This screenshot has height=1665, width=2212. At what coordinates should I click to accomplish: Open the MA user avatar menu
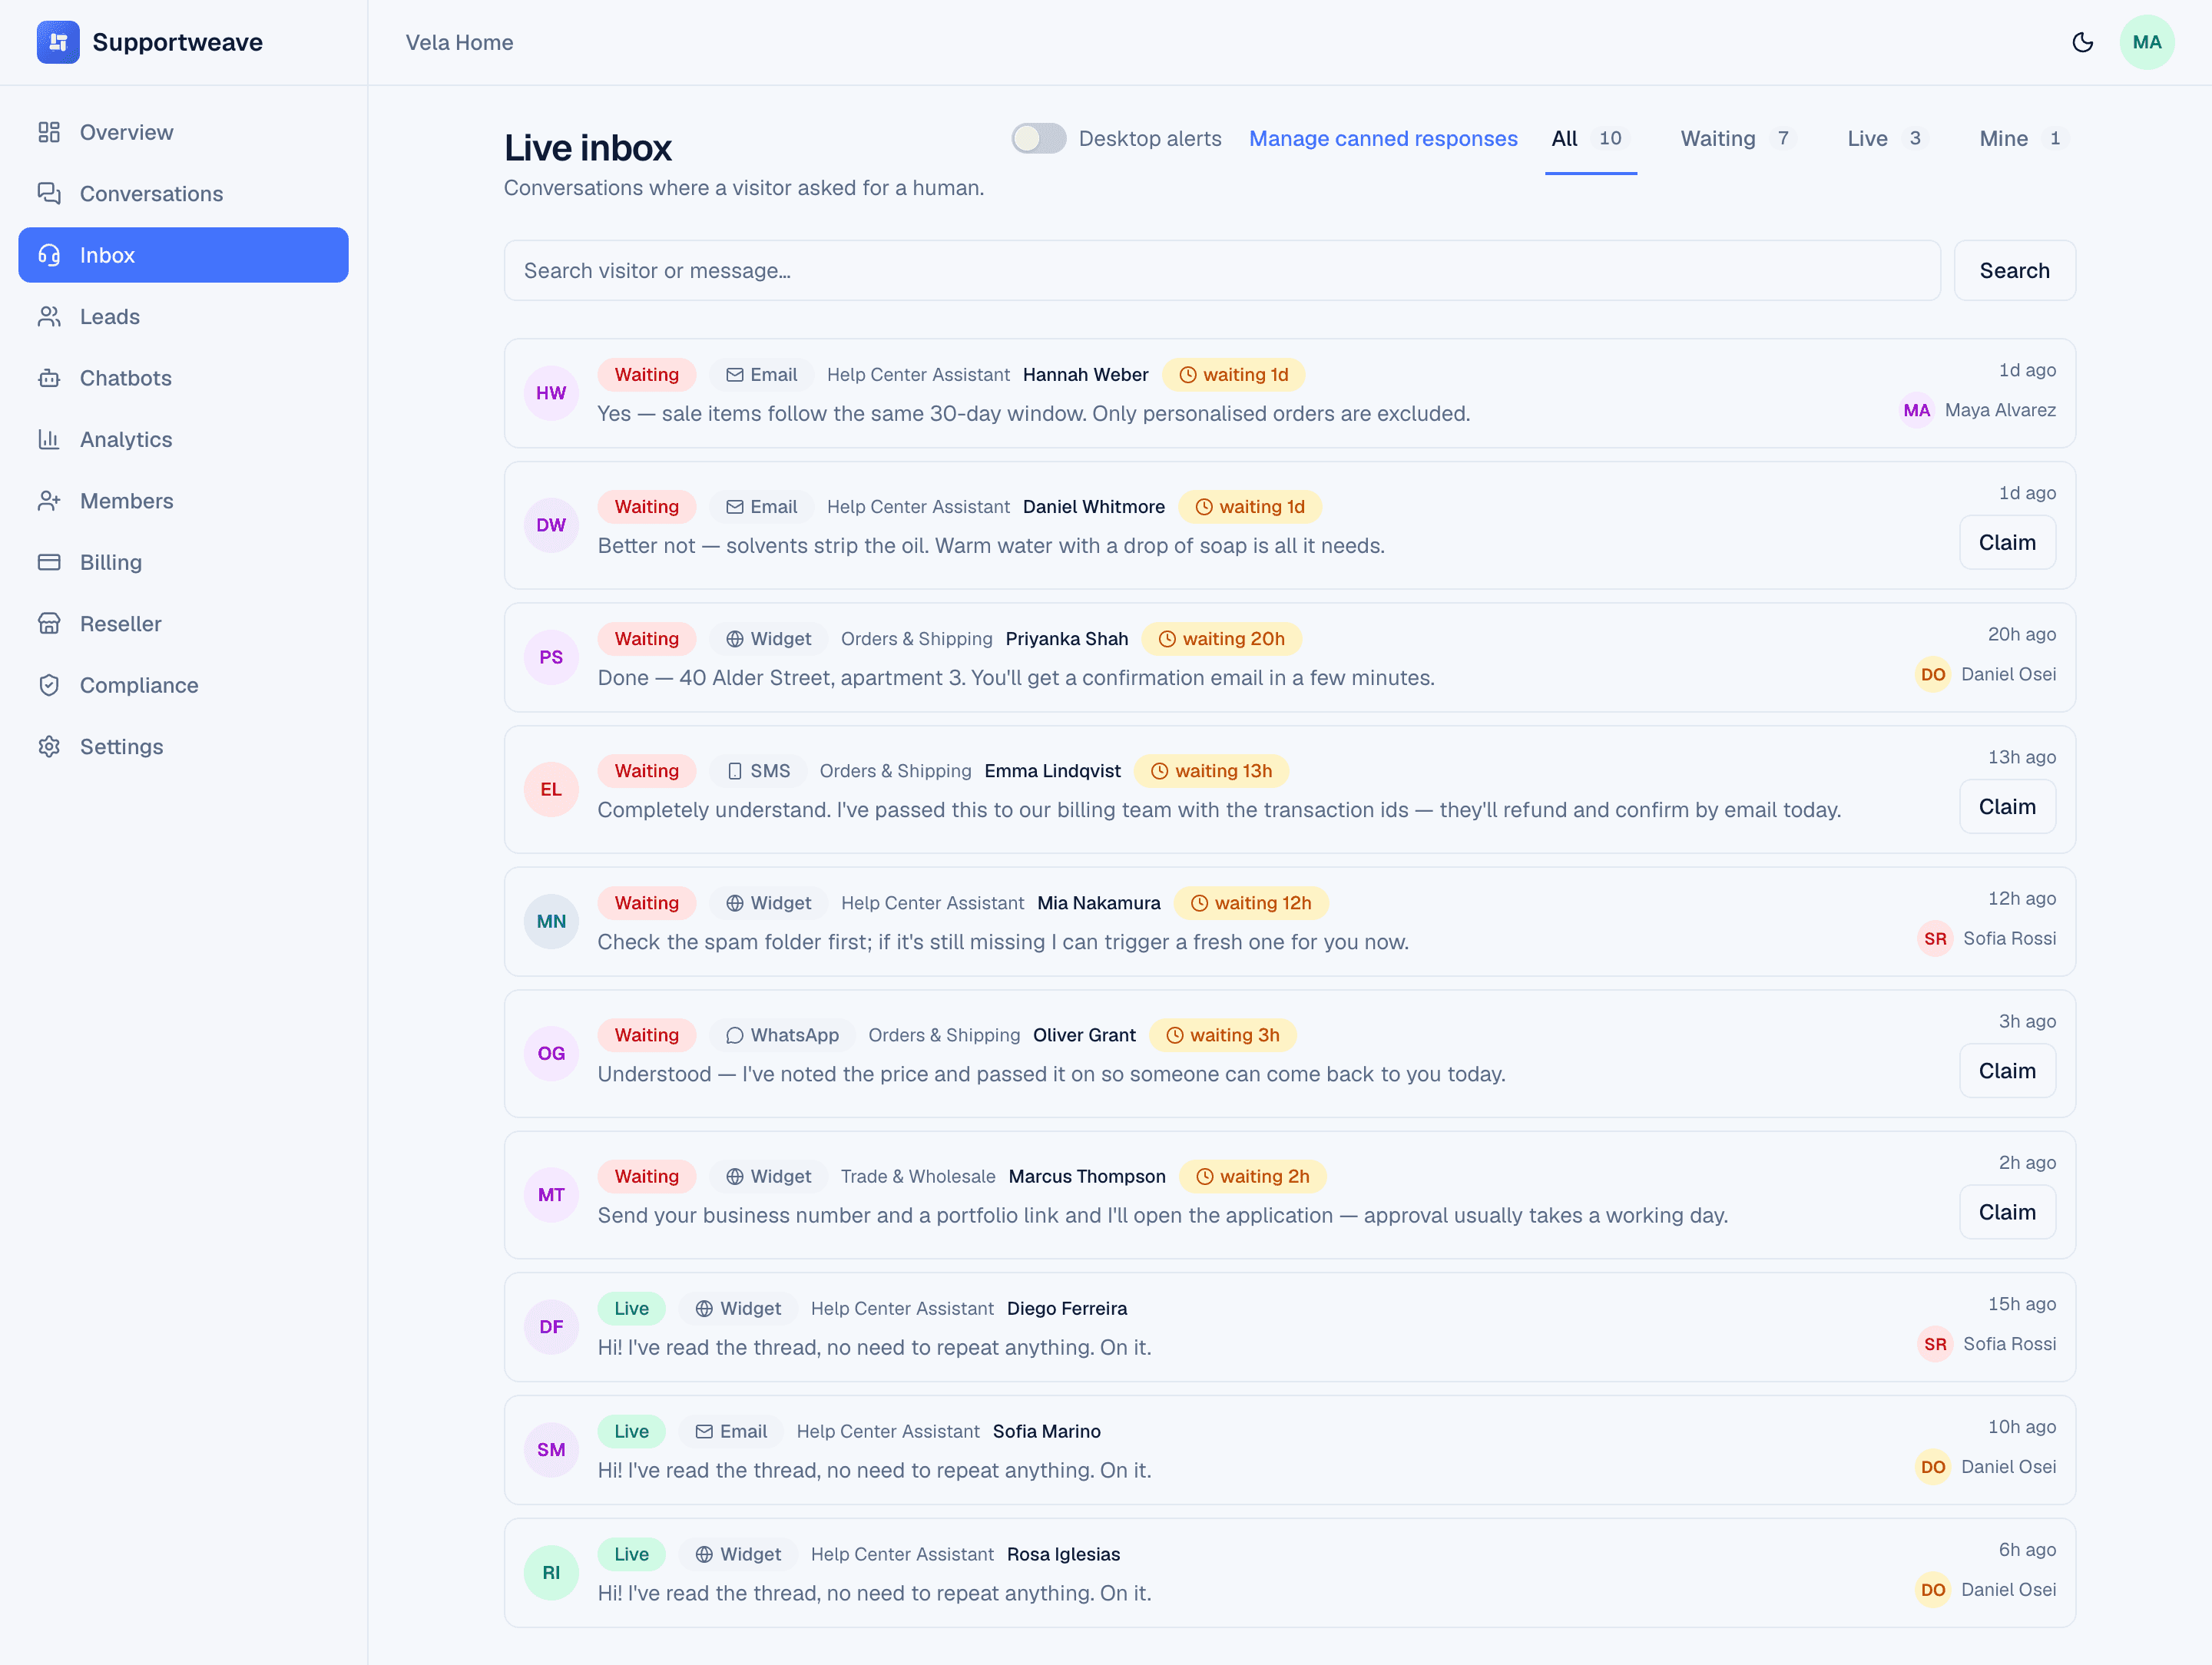(x=2146, y=42)
